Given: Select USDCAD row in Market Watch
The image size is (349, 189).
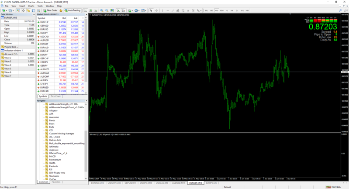Looking at the screenshot, I should click(x=61, y=37).
